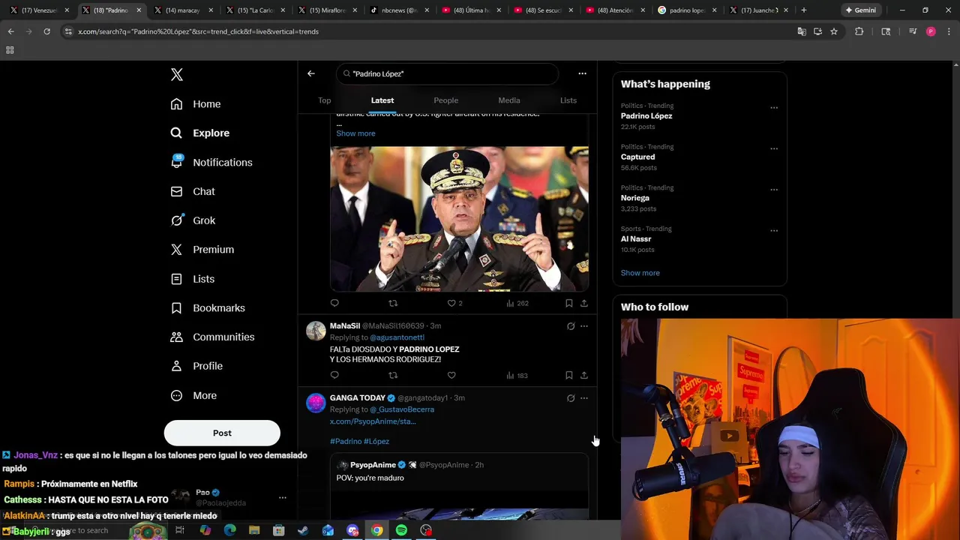This screenshot has width=960, height=540.
Task: Repost the general photo post
Action: [x=393, y=303]
